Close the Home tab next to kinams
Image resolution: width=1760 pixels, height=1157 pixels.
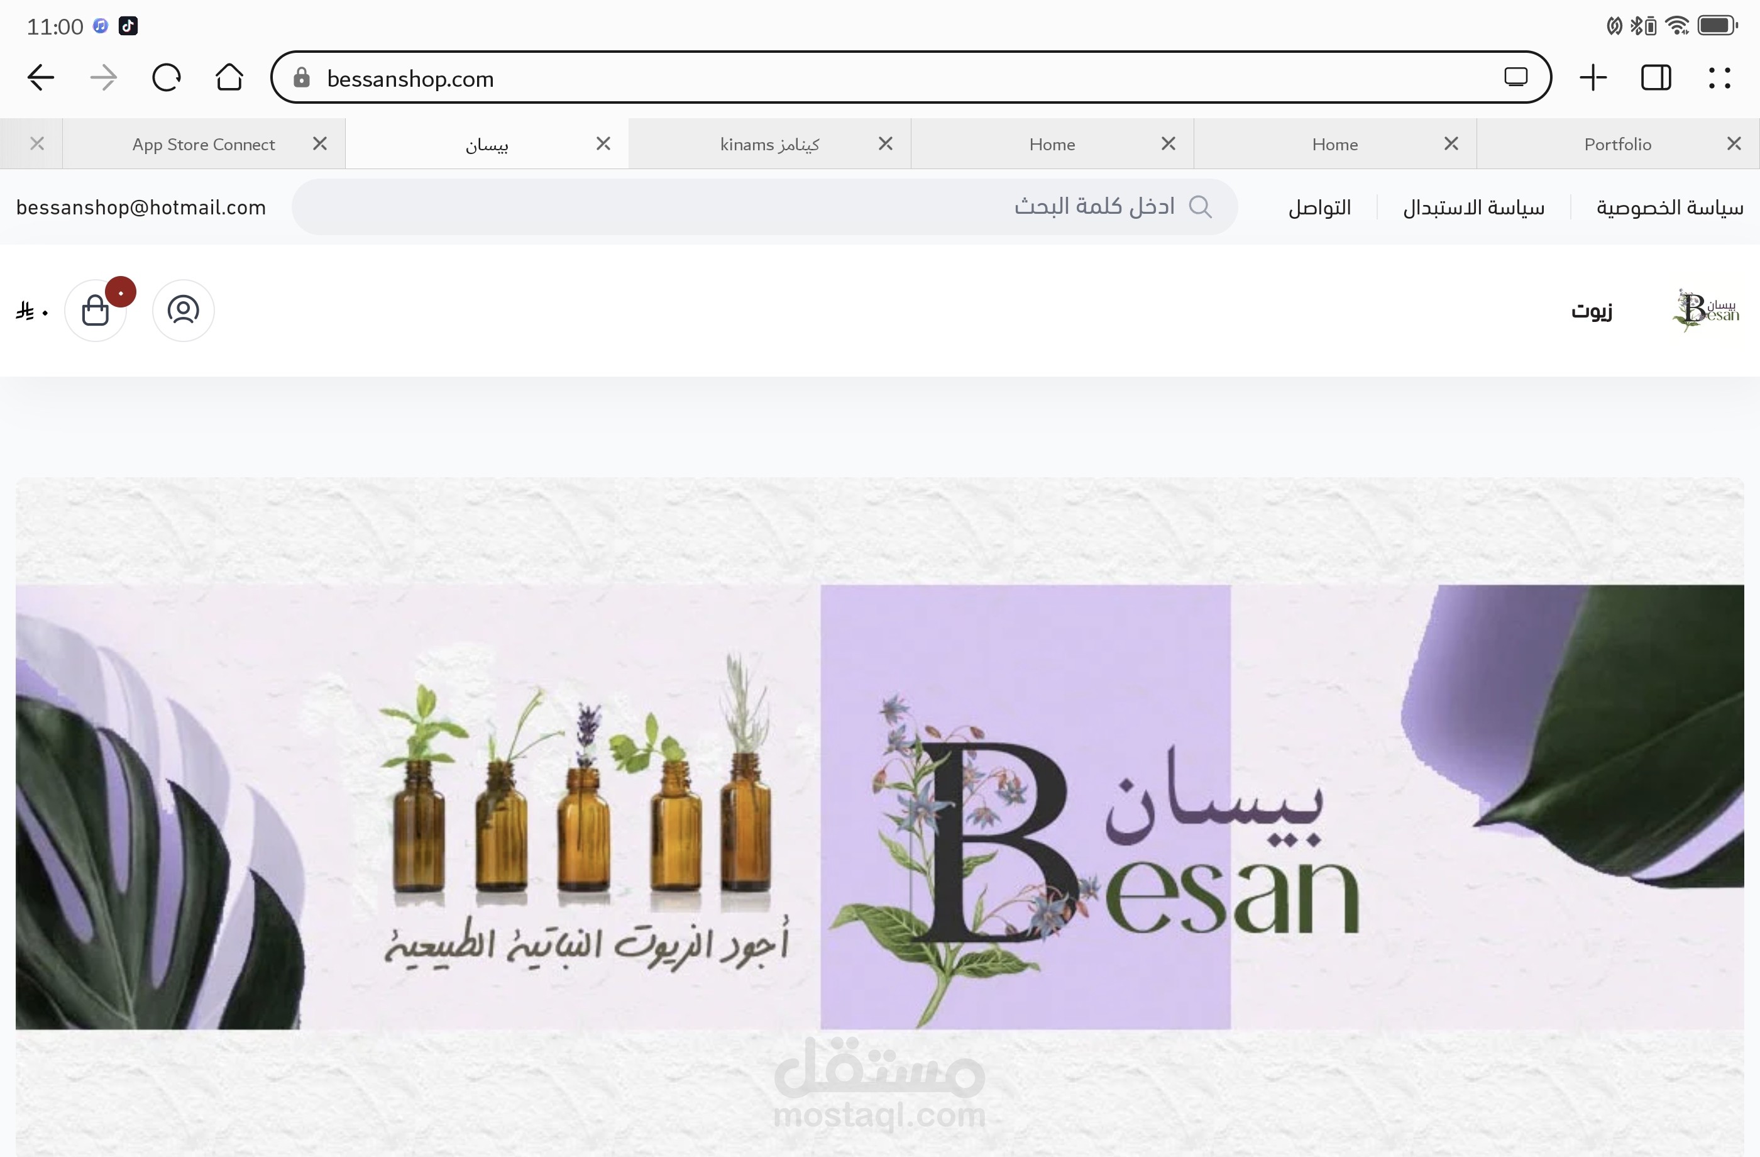coord(1168,143)
